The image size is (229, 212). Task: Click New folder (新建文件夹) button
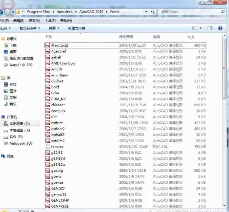(x=77, y=28)
